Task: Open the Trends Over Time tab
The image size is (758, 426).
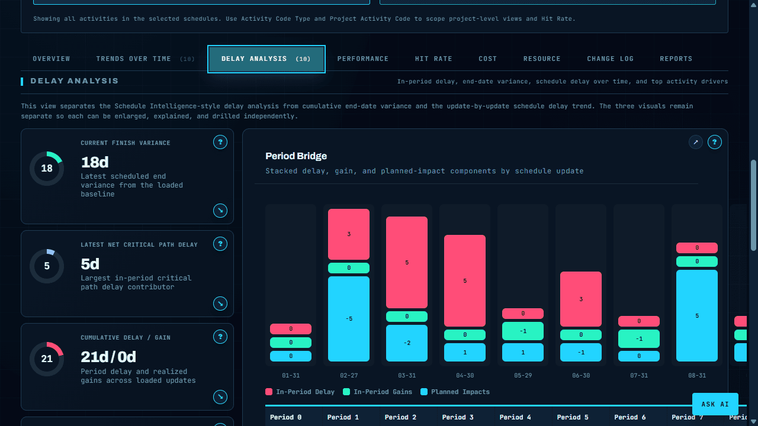Action: (x=146, y=59)
